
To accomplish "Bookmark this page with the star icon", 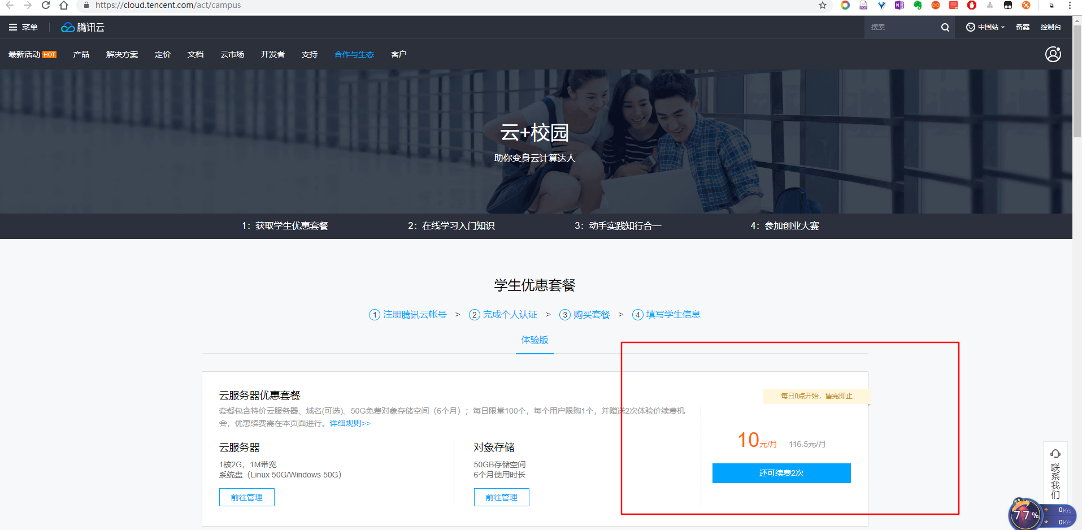I will (x=823, y=5).
